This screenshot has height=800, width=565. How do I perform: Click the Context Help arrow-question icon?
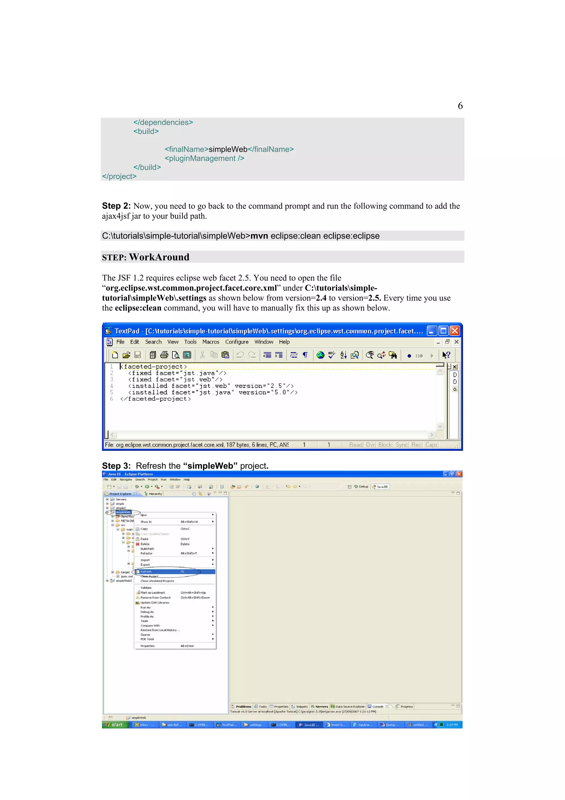pyautogui.click(x=446, y=355)
